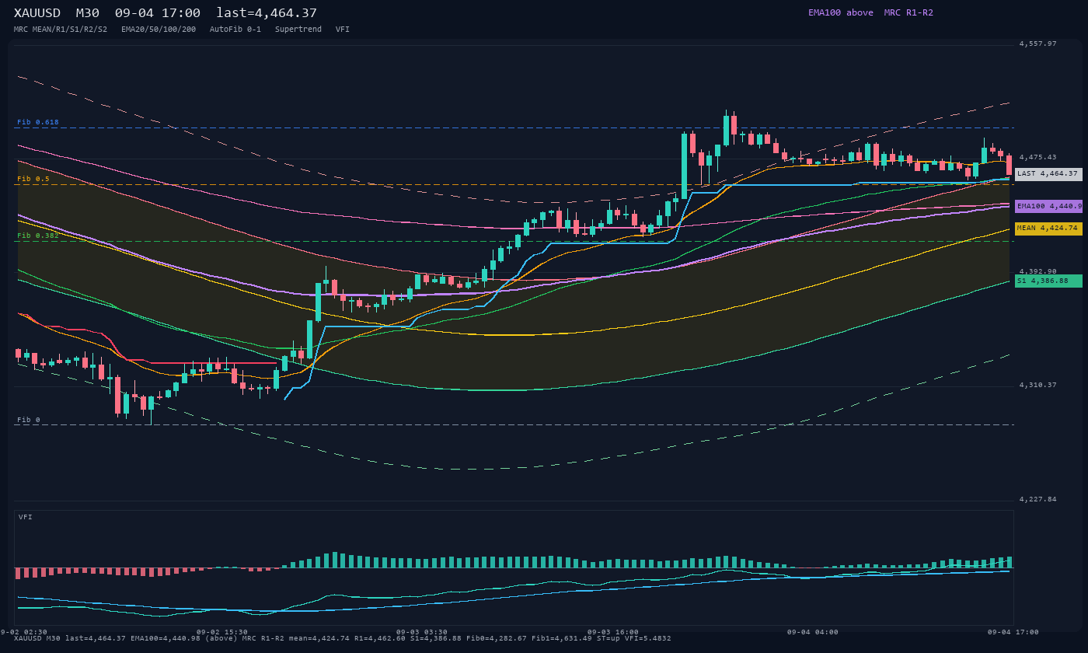
Task: Click the EMA100 above status text
Action: point(841,12)
